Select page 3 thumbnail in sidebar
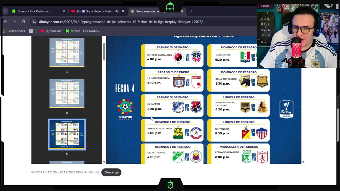340x191 pixels. pos(67,52)
